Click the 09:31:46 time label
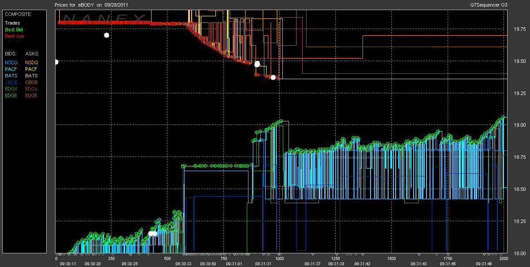The width and height of the screenshot is (530, 267). (485, 263)
